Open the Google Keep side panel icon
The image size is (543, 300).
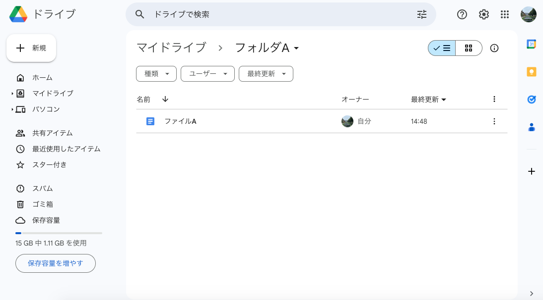(x=531, y=72)
